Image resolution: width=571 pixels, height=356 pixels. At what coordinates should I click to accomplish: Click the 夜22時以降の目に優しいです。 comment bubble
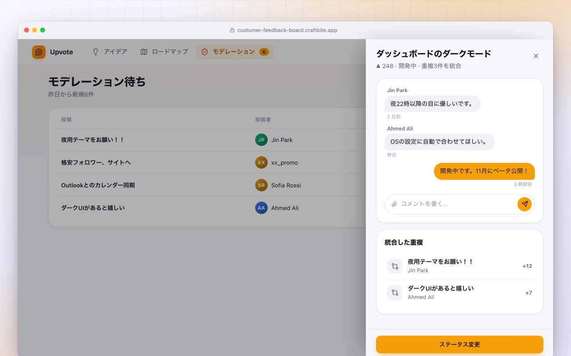(x=433, y=104)
